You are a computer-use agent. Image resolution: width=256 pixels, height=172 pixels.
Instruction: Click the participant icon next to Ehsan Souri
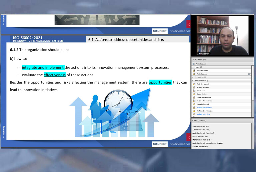pyautogui.click(x=194, y=91)
